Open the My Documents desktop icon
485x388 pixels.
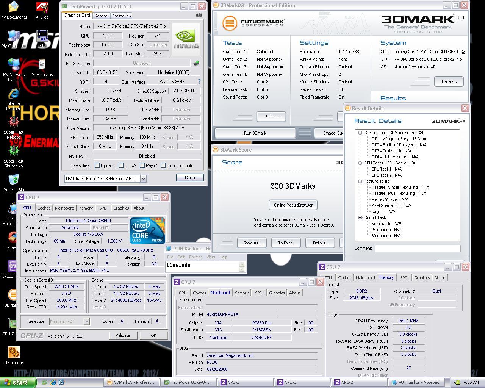coord(14,10)
